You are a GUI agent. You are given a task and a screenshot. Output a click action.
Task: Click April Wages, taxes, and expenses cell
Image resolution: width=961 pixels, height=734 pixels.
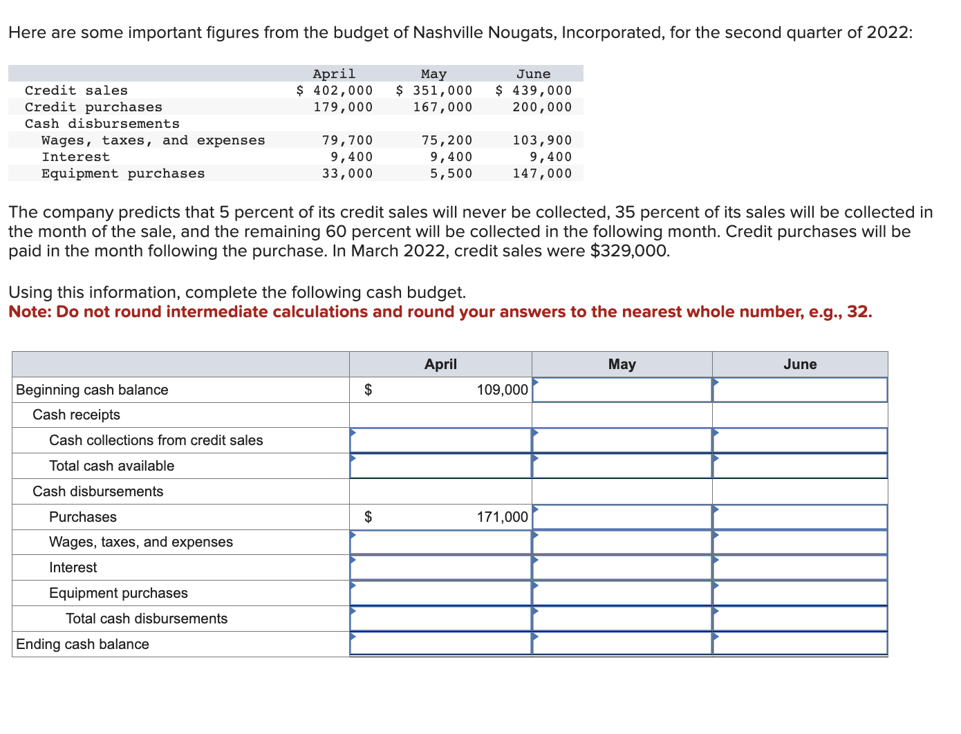(440, 542)
